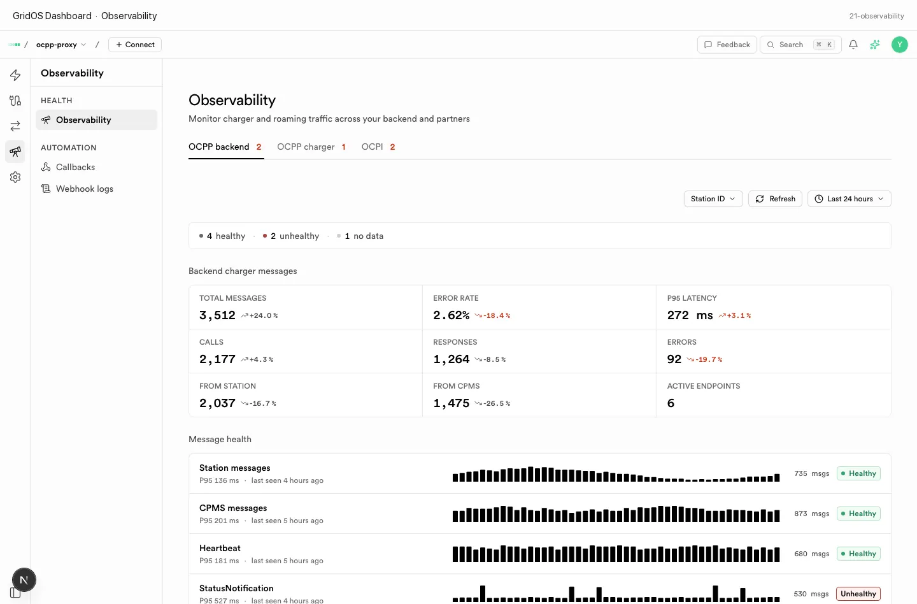Click the Search field in header
The image size is (917, 604).
tap(800, 45)
